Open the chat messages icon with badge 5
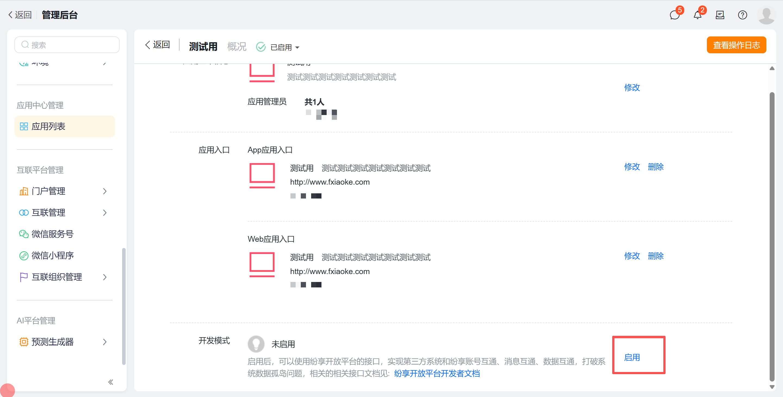This screenshot has width=783, height=397. pyautogui.click(x=675, y=15)
